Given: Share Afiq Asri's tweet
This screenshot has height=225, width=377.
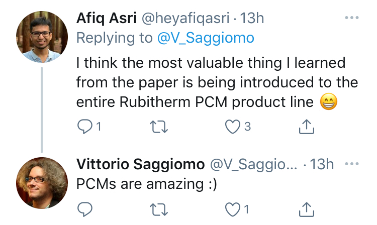Looking at the screenshot, I should [x=306, y=127].
